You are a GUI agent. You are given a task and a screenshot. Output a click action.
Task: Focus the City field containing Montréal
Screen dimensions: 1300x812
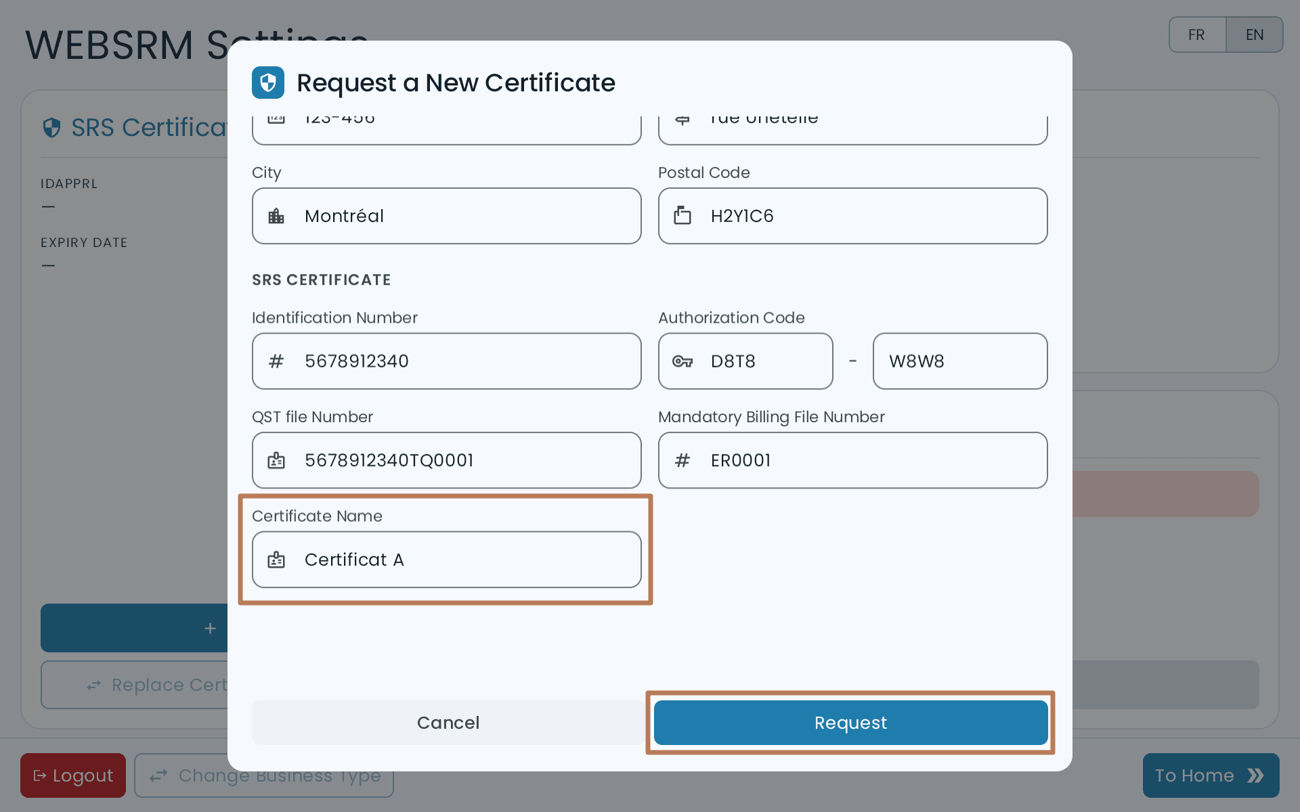(x=447, y=216)
